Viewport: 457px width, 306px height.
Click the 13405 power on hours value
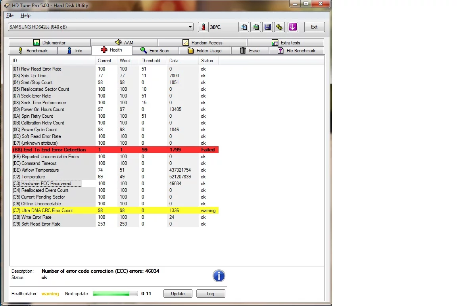[175, 109]
